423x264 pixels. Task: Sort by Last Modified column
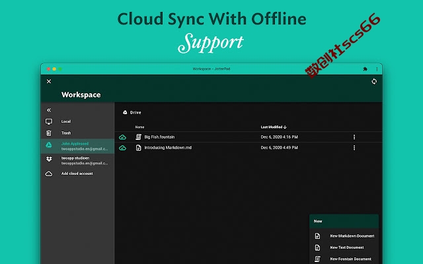(x=274, y=127)
